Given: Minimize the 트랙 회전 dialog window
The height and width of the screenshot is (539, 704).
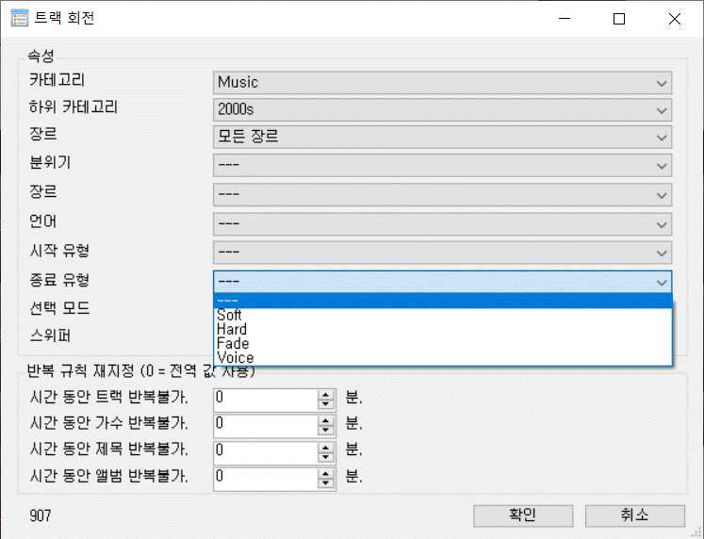Looking at the screenshot, I should coord(565,19).
